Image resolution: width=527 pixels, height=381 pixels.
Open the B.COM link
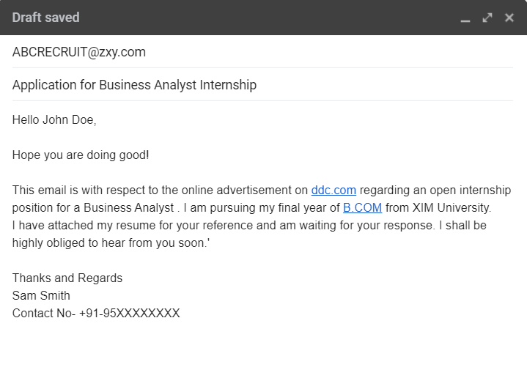coord(362,207)
